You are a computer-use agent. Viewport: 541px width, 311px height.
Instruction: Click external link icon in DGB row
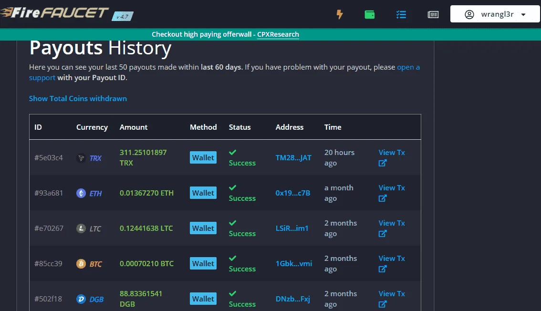point(383,304)
